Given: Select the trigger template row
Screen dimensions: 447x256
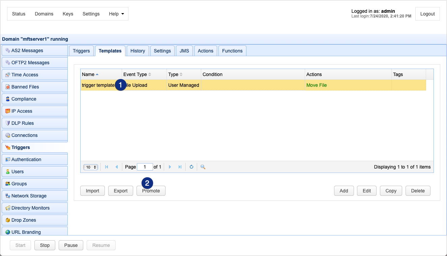Looking at the screenshot, I should 253,85.
